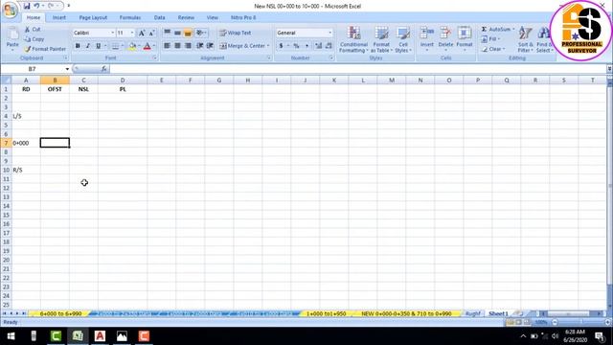
Task: Apply center horizontal alignment
Action: 177,46
